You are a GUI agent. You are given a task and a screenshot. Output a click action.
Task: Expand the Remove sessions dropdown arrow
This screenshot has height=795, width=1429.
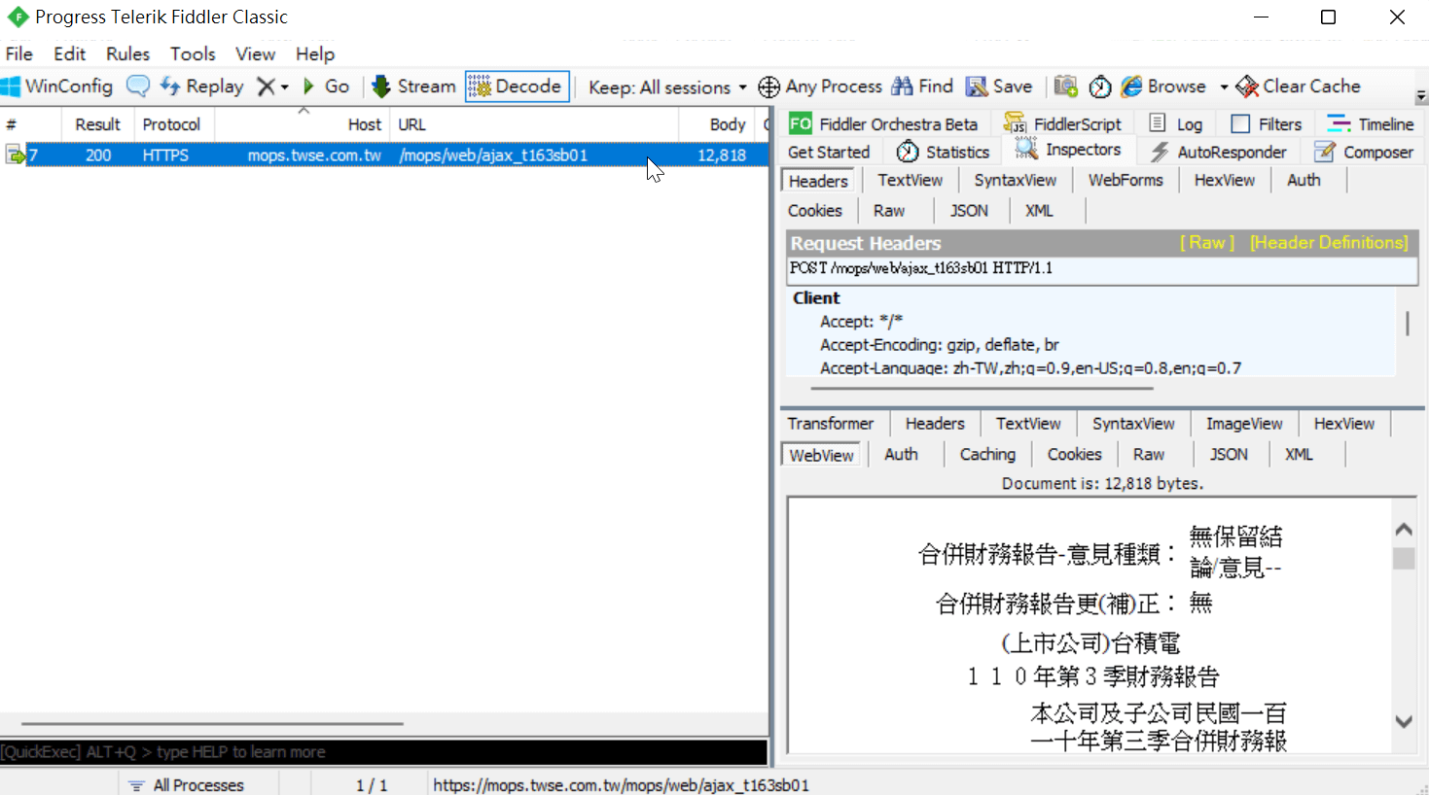[x=284, y=87]
